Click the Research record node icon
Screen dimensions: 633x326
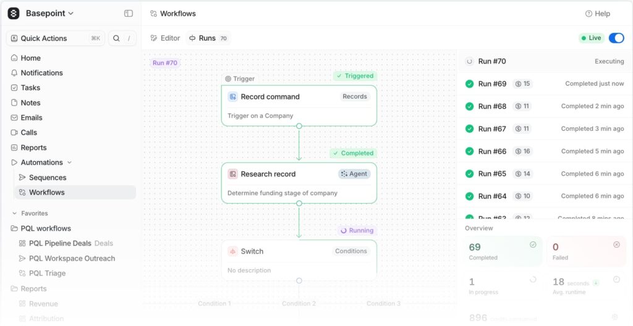point(232,174)
